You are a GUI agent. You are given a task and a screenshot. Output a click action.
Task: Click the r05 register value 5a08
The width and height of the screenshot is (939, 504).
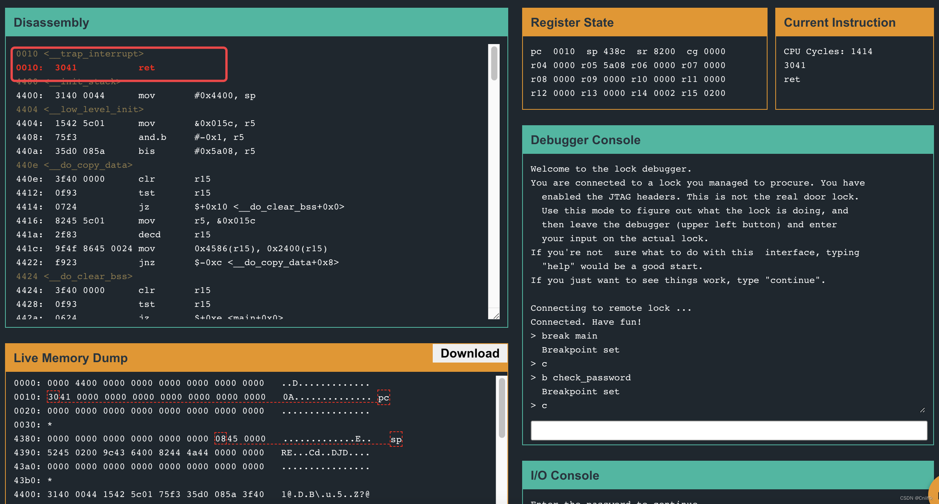pyautogui.click(x=614, y=65)
